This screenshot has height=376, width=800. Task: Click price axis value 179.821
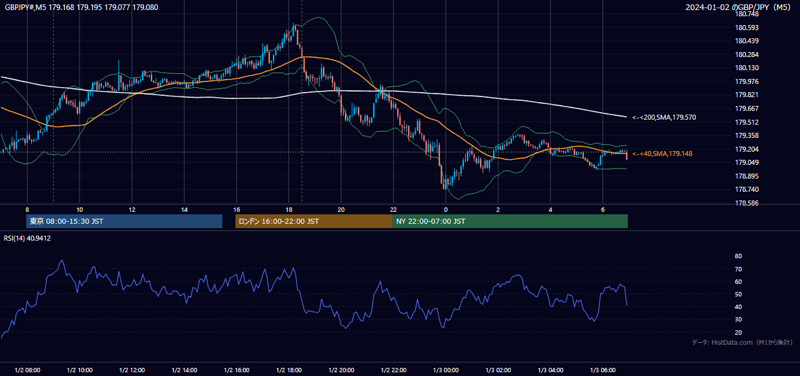(747, 95)
